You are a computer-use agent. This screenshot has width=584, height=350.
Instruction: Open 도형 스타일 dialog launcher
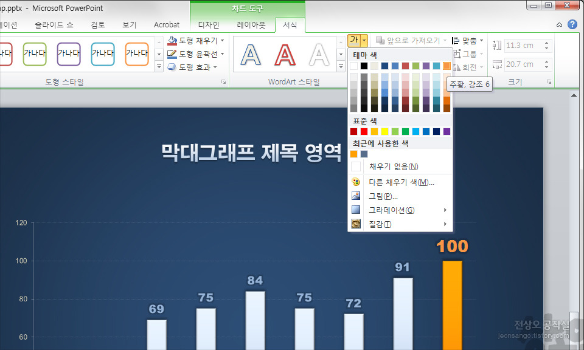click(223, 82)
